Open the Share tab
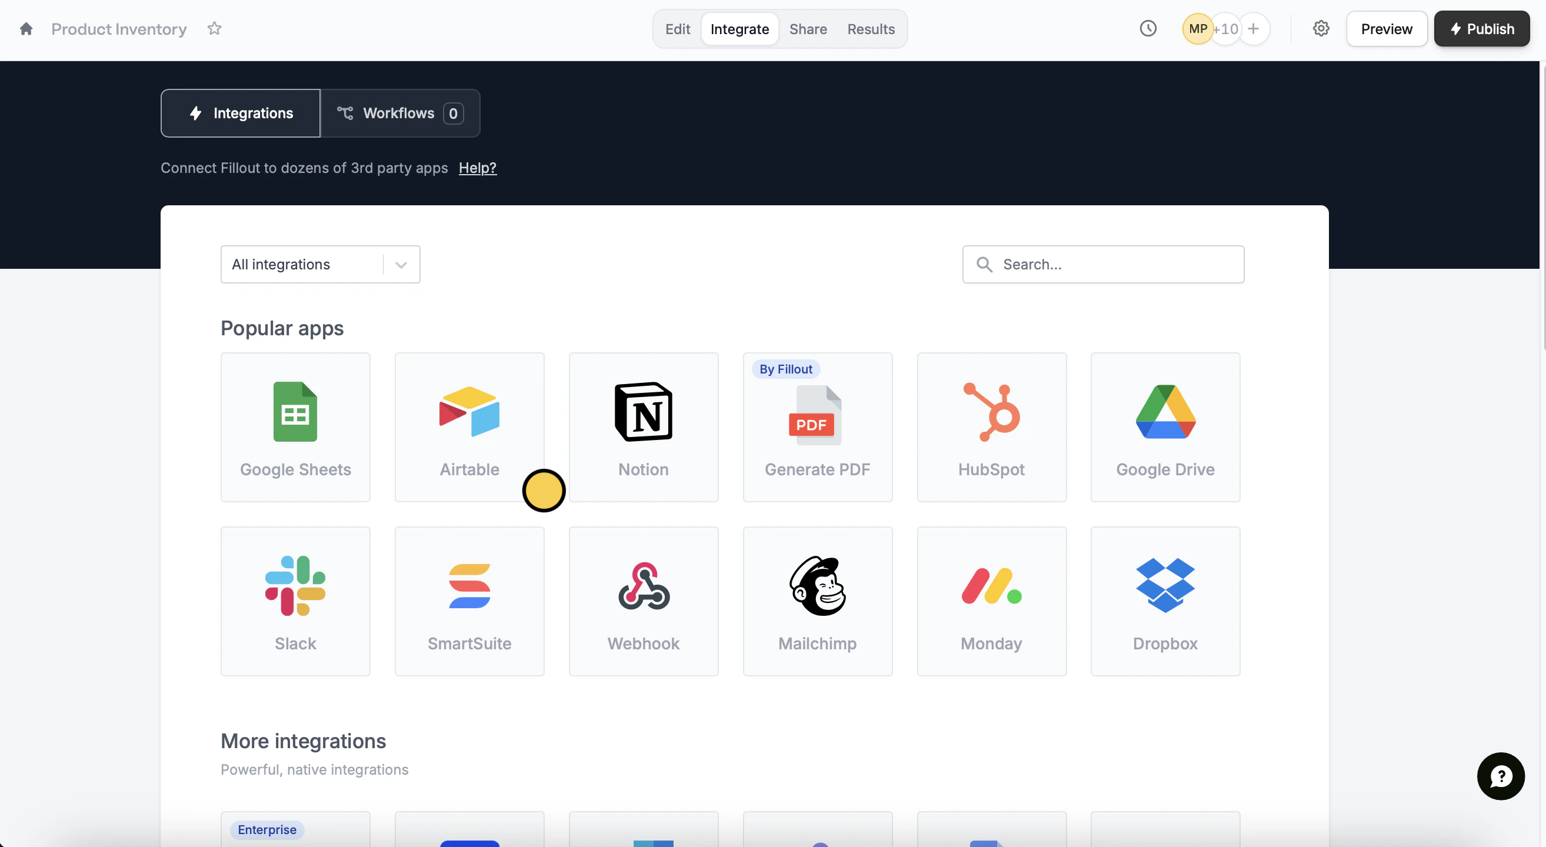The width and height of the screenshot is (1546, 847). coord(808,29)
